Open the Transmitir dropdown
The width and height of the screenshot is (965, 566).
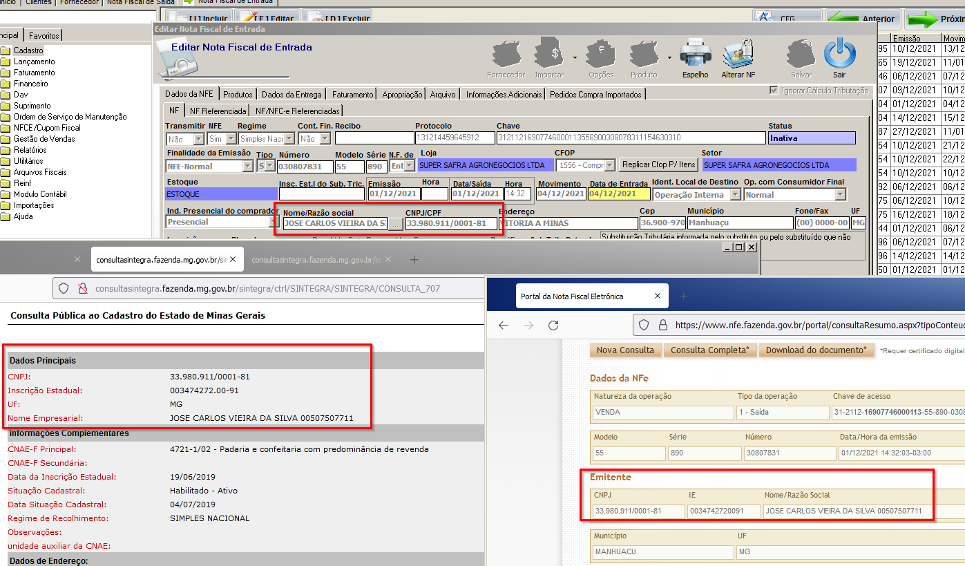pyautogui.click(x=199, y=138)
